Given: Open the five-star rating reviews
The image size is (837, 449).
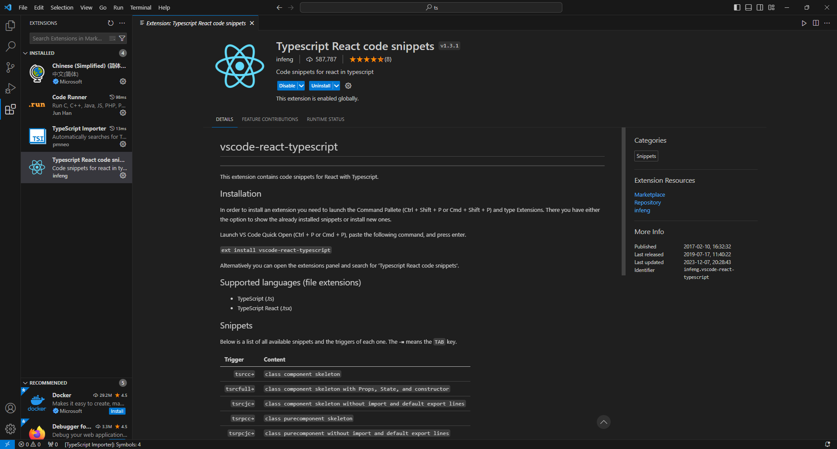Looking at the screenshot, I should [370, 59].
